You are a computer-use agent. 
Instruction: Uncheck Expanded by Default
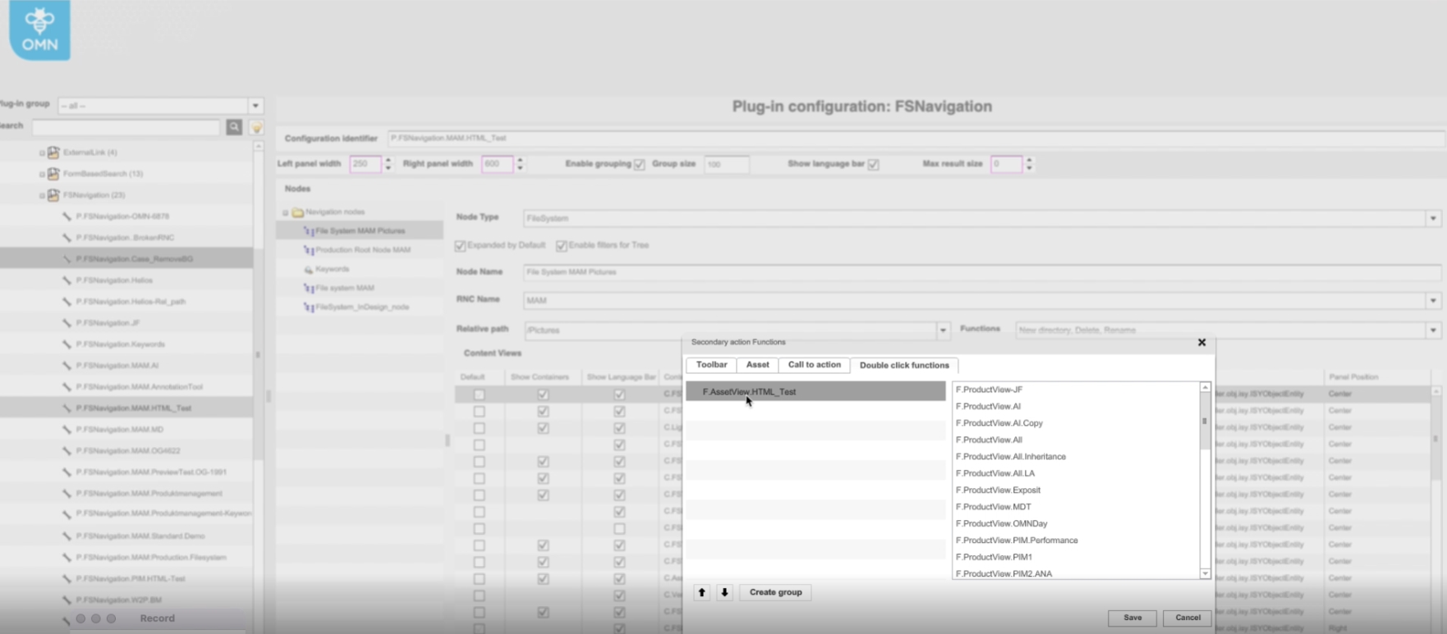point(460,245)
